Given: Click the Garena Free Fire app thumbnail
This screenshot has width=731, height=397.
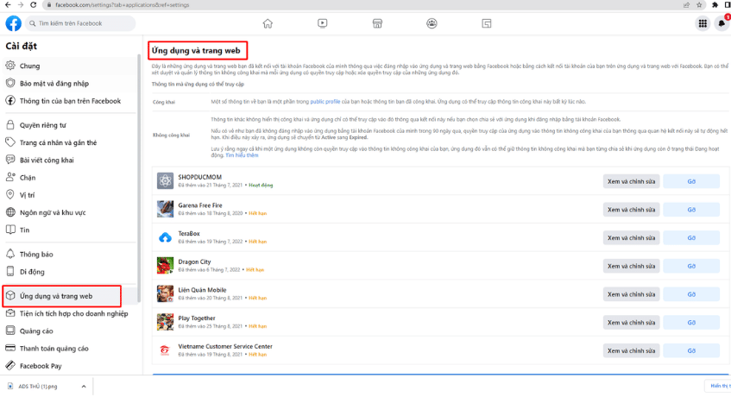Looking at the screenshot, I should coord(165,209).
